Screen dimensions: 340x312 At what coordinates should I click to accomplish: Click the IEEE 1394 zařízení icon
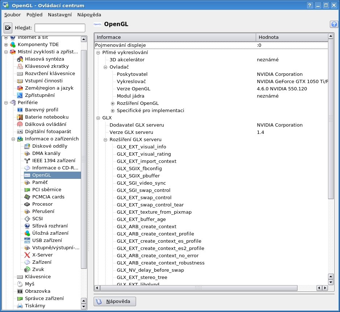27,161
